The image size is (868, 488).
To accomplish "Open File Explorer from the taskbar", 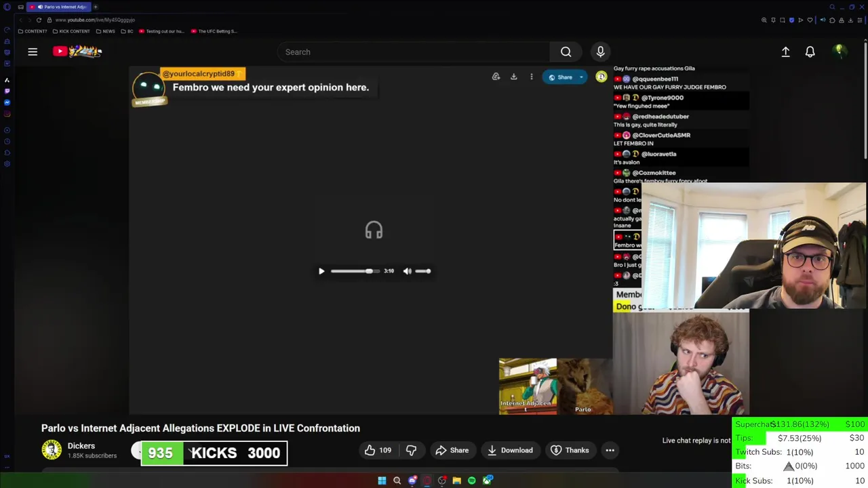I will click(x=457, y=481).
